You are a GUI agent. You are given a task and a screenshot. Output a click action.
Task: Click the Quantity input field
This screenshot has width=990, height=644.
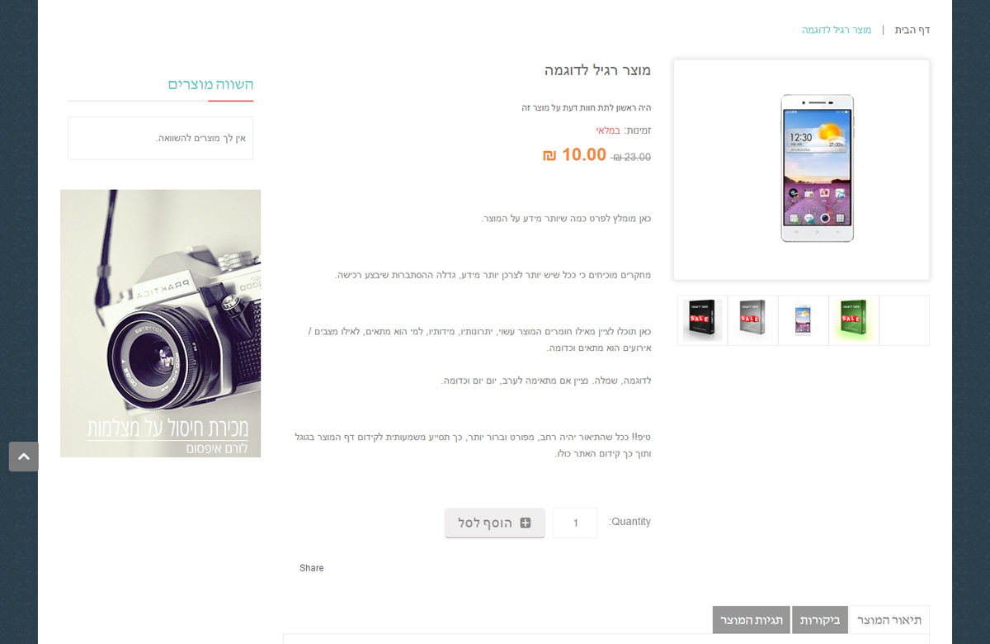point(575,523)
